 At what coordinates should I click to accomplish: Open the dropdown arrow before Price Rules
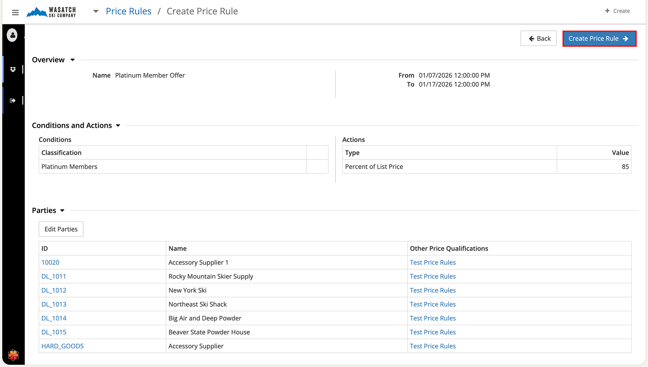click(96, 12)
